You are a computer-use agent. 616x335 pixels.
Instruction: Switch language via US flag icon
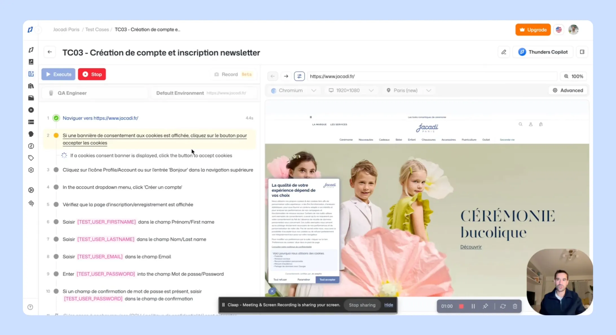(558, 30)
